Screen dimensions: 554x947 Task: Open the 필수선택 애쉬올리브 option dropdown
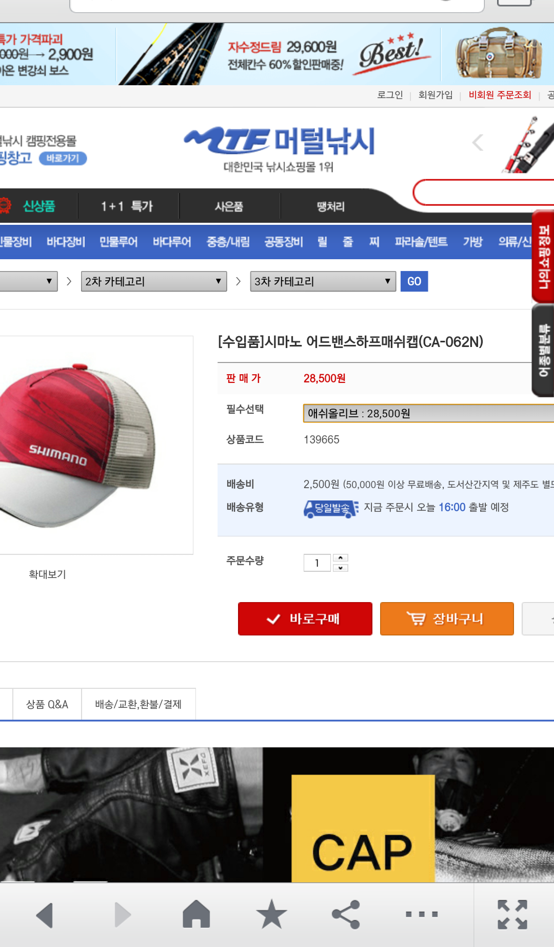[x=428, y=413]
